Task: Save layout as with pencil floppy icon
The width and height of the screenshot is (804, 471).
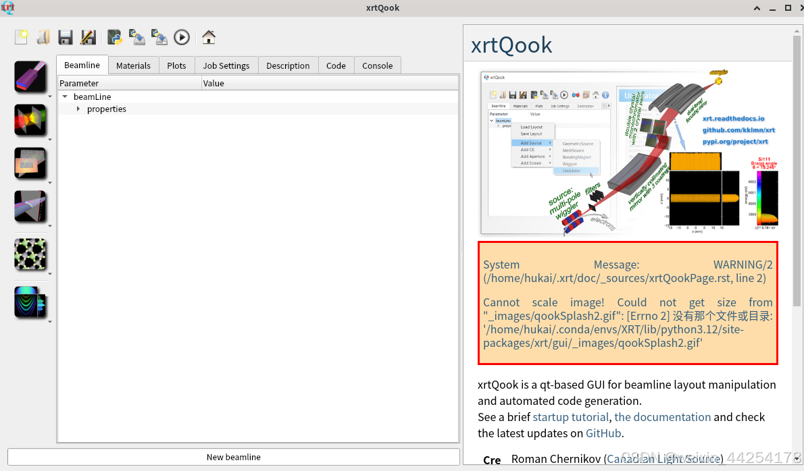Action: click(x=88, y=37)
